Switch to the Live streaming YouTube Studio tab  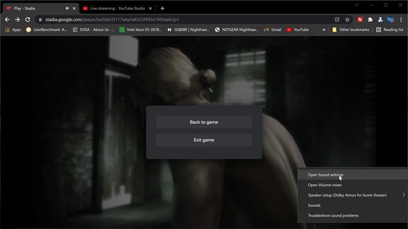[117, 8]
